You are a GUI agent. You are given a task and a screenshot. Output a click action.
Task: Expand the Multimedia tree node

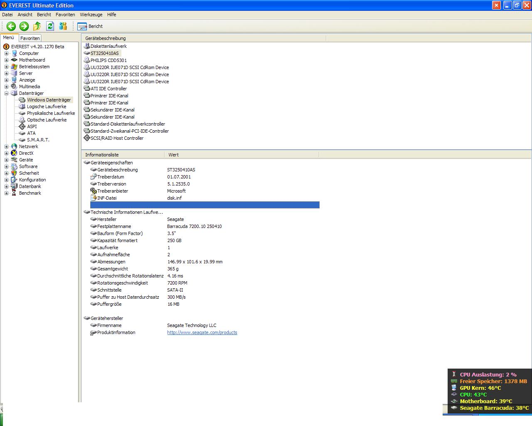pyautogui.click(x=6, y=87)
